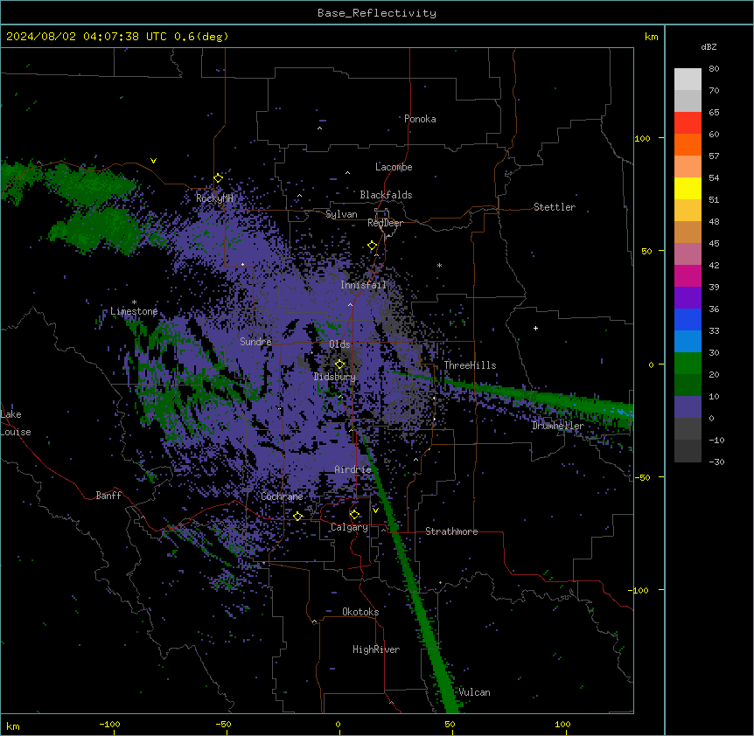This screenshot has width=754, height=736.
Task: Click the white asterisk above Limestone
Action: tap(134, 302)
